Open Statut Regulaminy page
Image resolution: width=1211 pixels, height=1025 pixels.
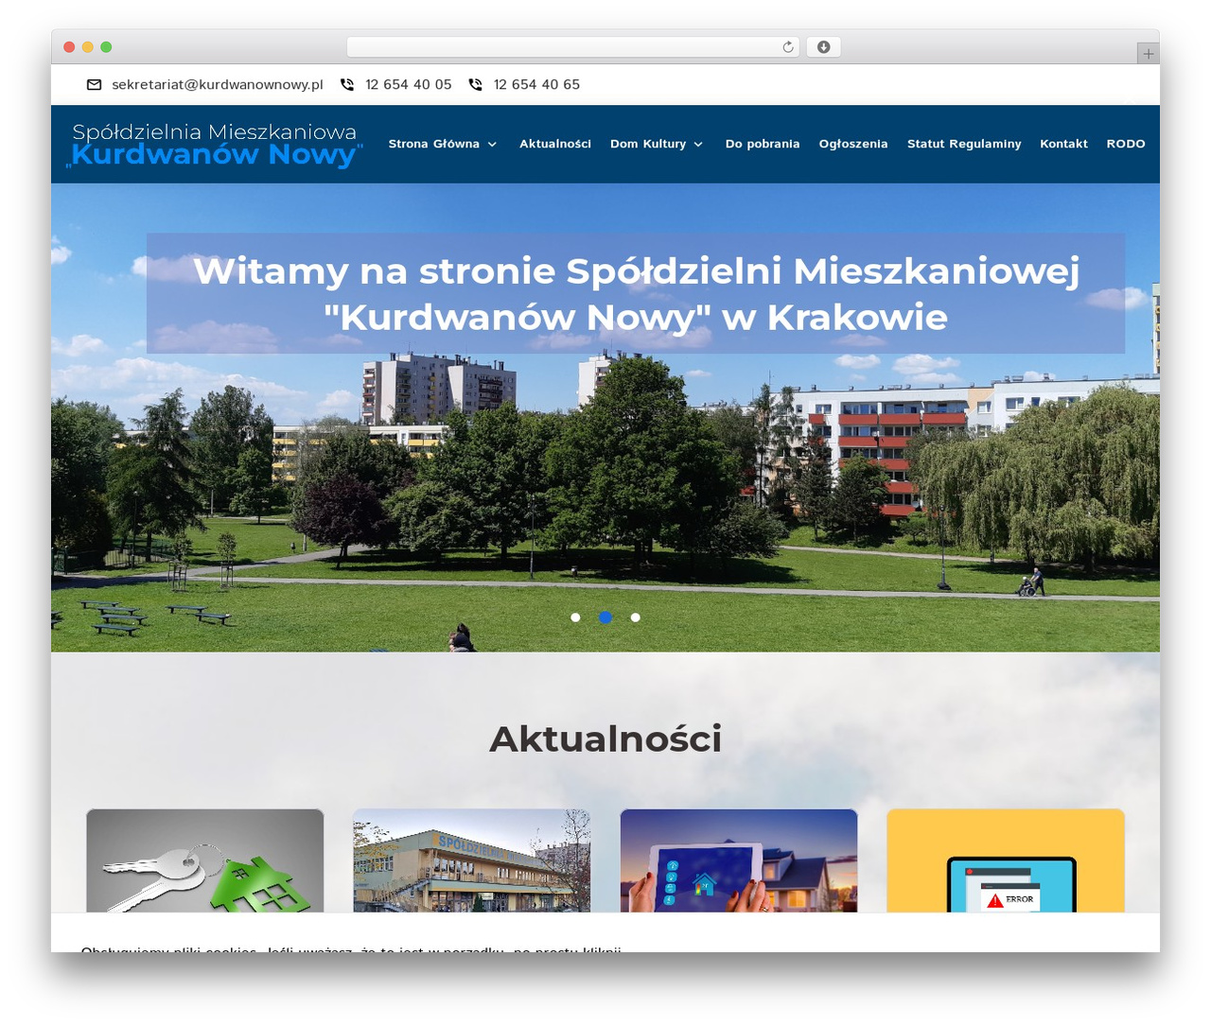[x=964, y=144]
